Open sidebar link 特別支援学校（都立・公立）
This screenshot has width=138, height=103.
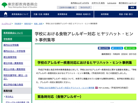(15, 77)
